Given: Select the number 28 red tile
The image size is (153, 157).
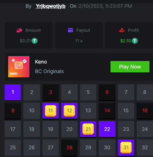Looking at the screenshot, I should click(x=69, y=147).
